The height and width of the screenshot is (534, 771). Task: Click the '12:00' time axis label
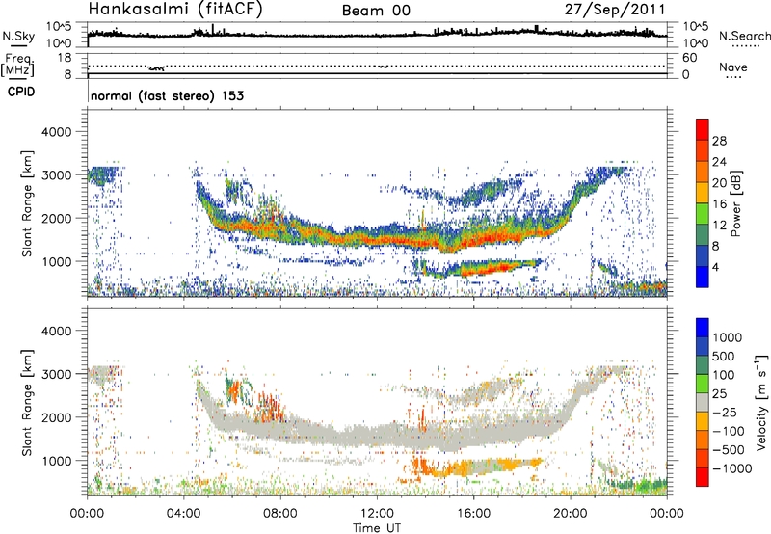377,514
